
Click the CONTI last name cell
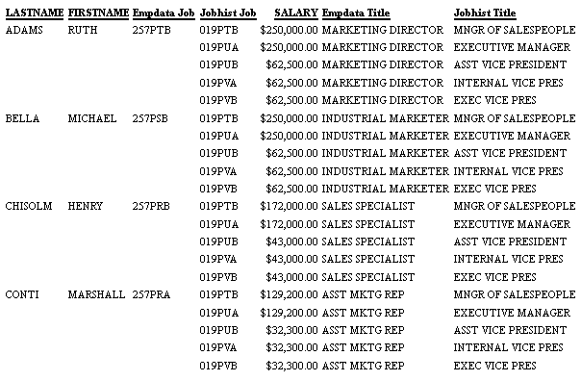coord(22,294)
